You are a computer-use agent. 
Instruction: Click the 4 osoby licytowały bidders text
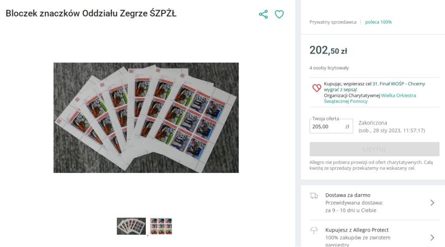coord(329,68)
